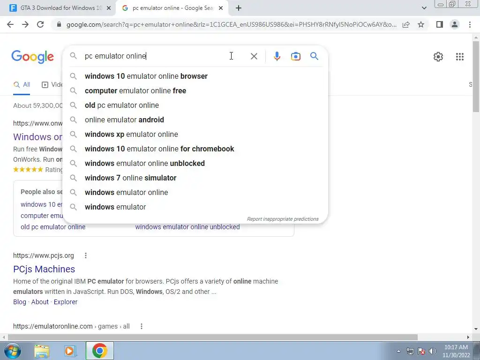This screenshot has width=480, height=360.
Task: Bookmark this page with the star icon
Action: click(x=421, y=24)
